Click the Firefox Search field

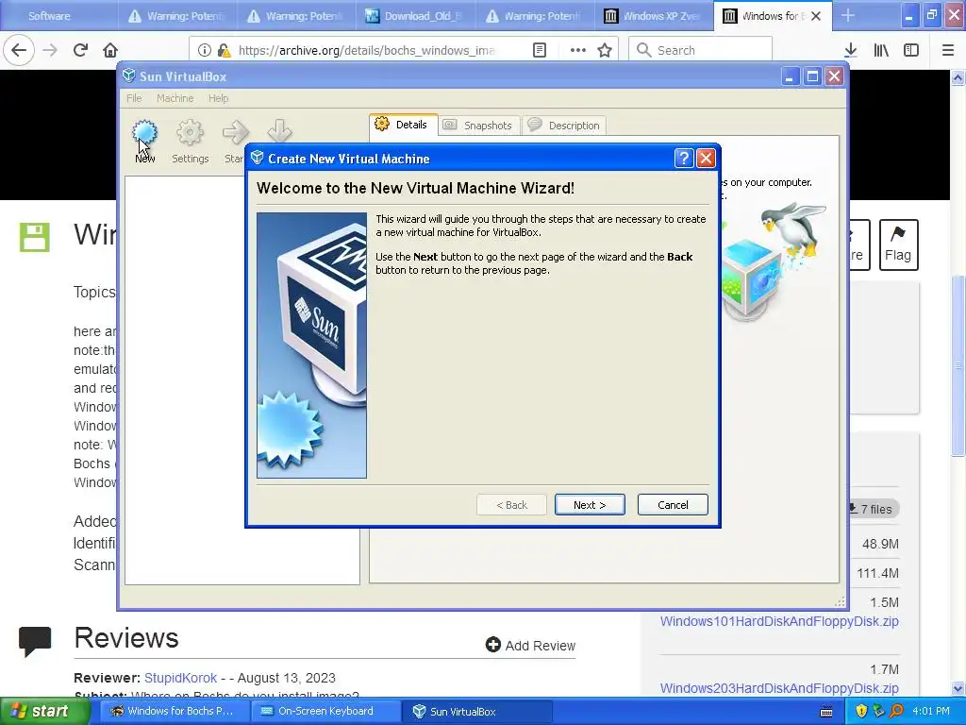pos(700,51)
